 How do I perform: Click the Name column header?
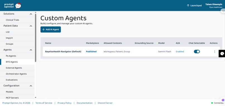click(48, 43)
